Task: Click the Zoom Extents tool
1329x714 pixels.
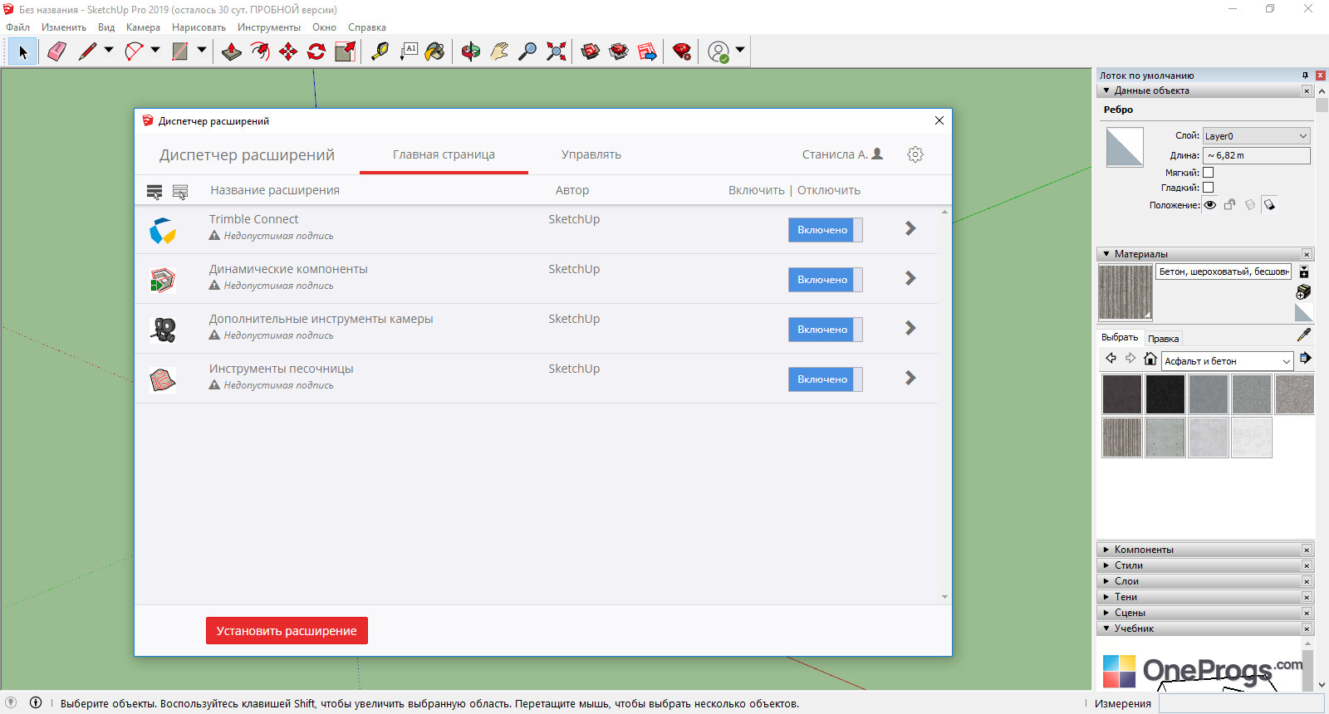Action: click(556, 51)
